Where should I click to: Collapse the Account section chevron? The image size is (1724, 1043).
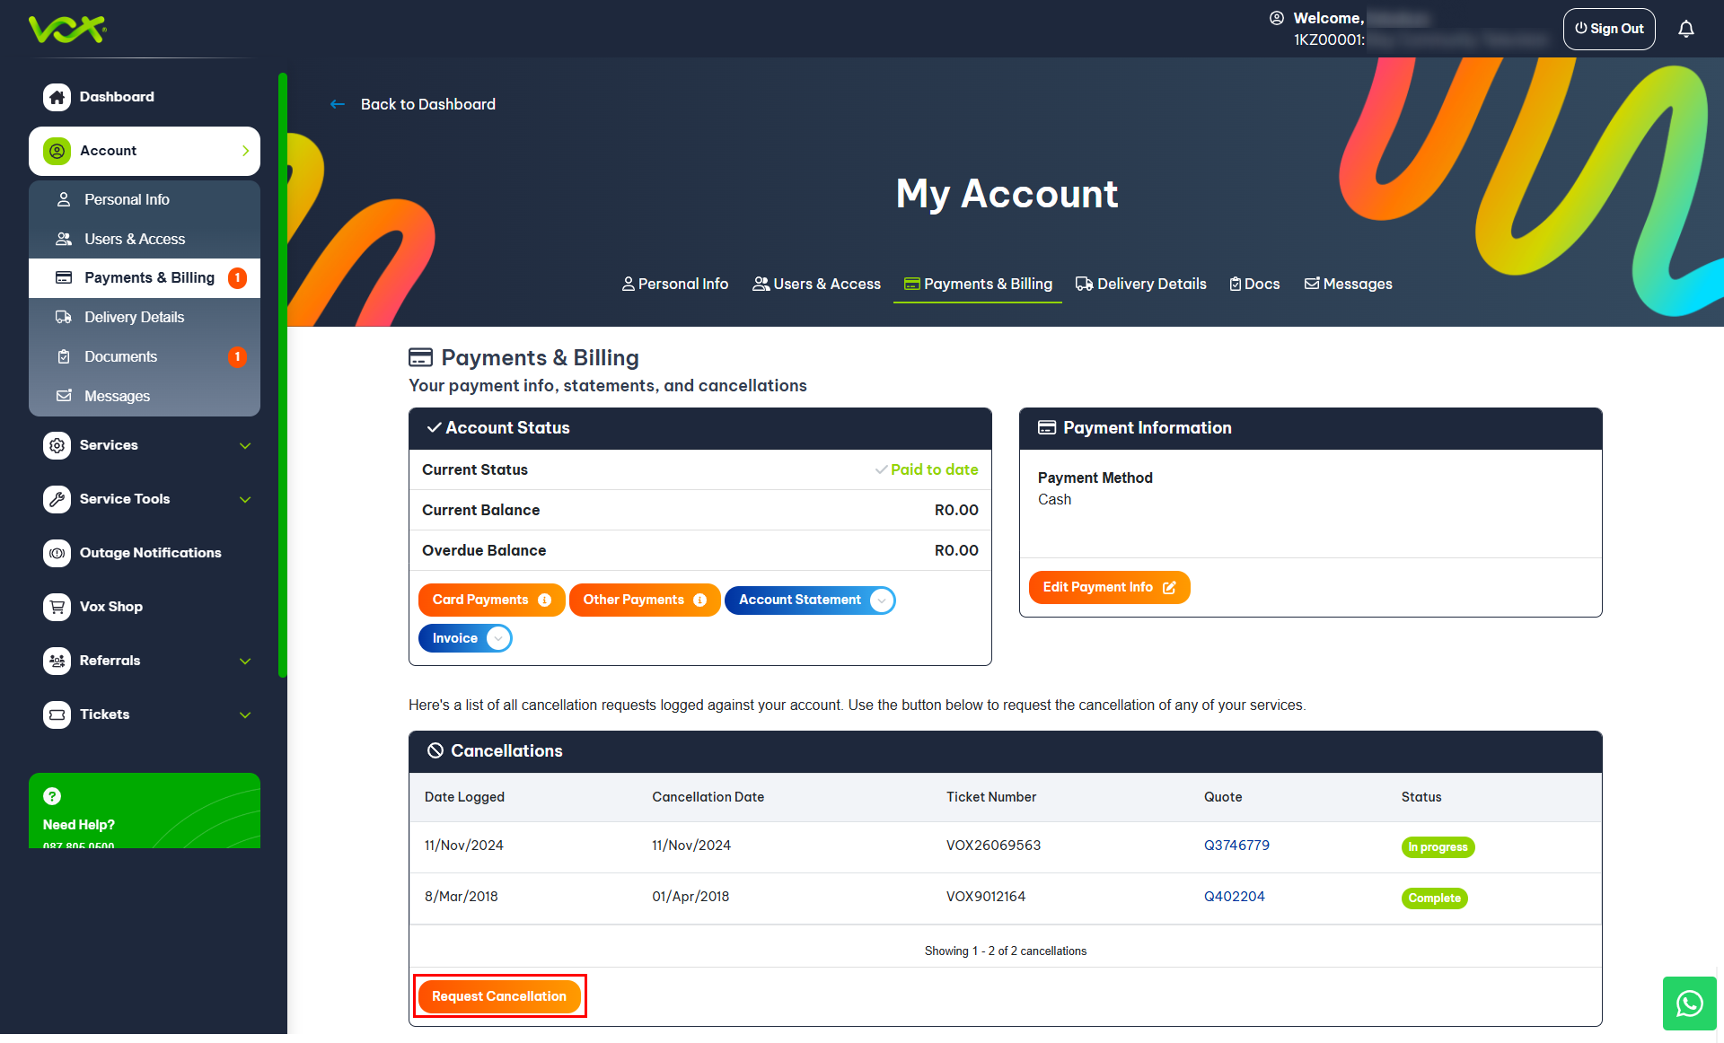[245, 151]
